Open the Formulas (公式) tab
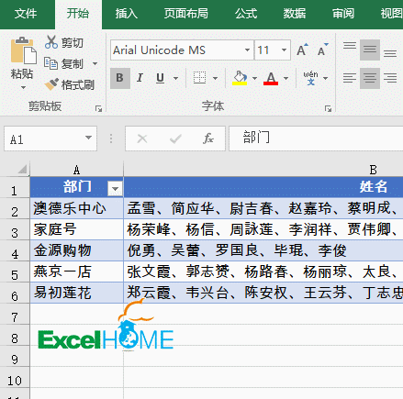 click(246, 14)
